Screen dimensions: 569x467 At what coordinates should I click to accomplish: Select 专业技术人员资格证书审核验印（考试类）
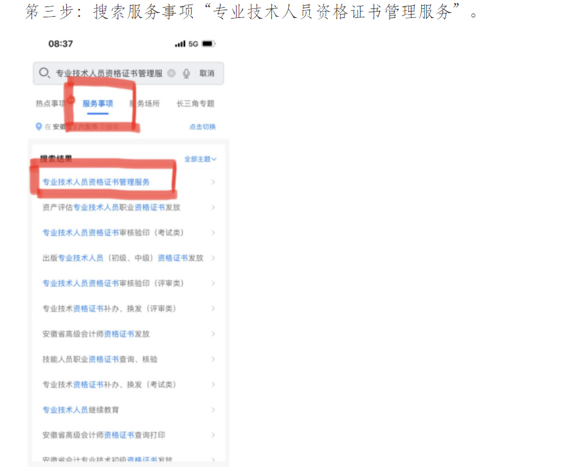[113, 232]
